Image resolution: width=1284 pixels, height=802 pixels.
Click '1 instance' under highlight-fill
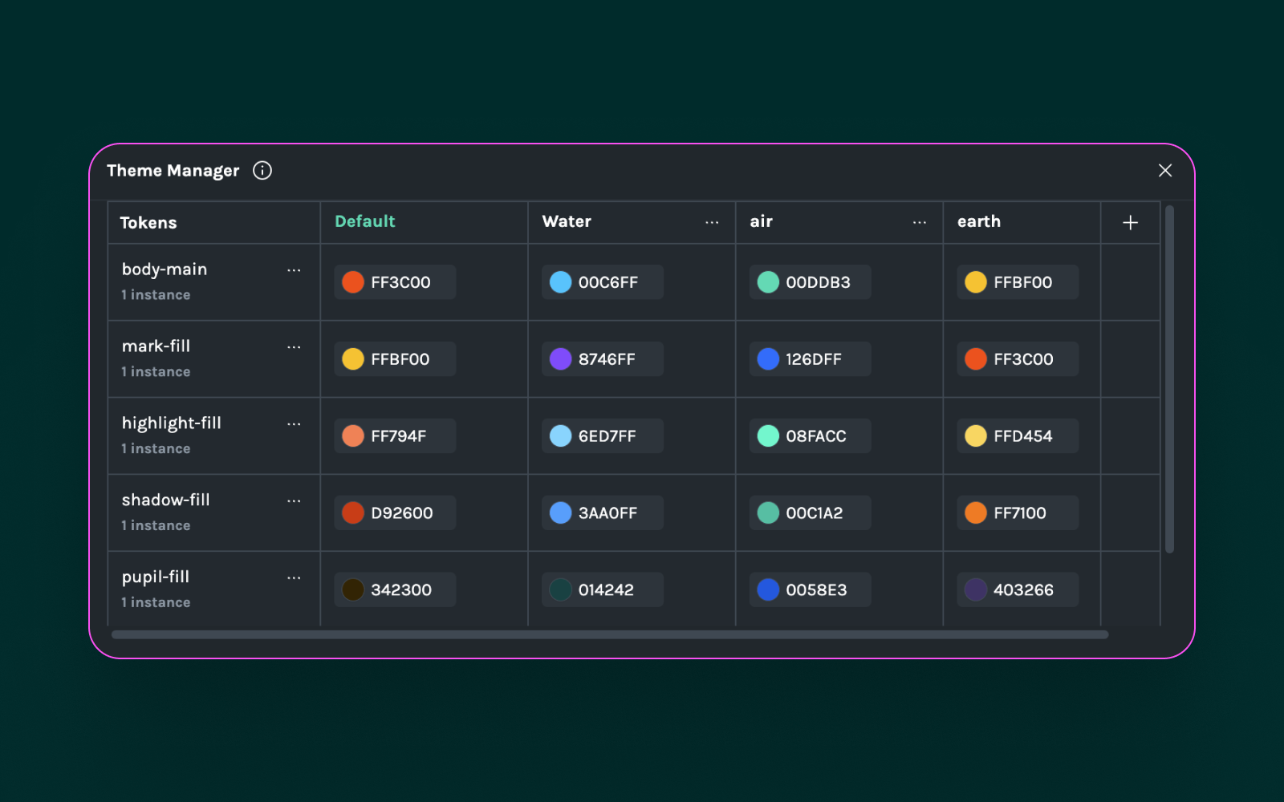(156, 449)
